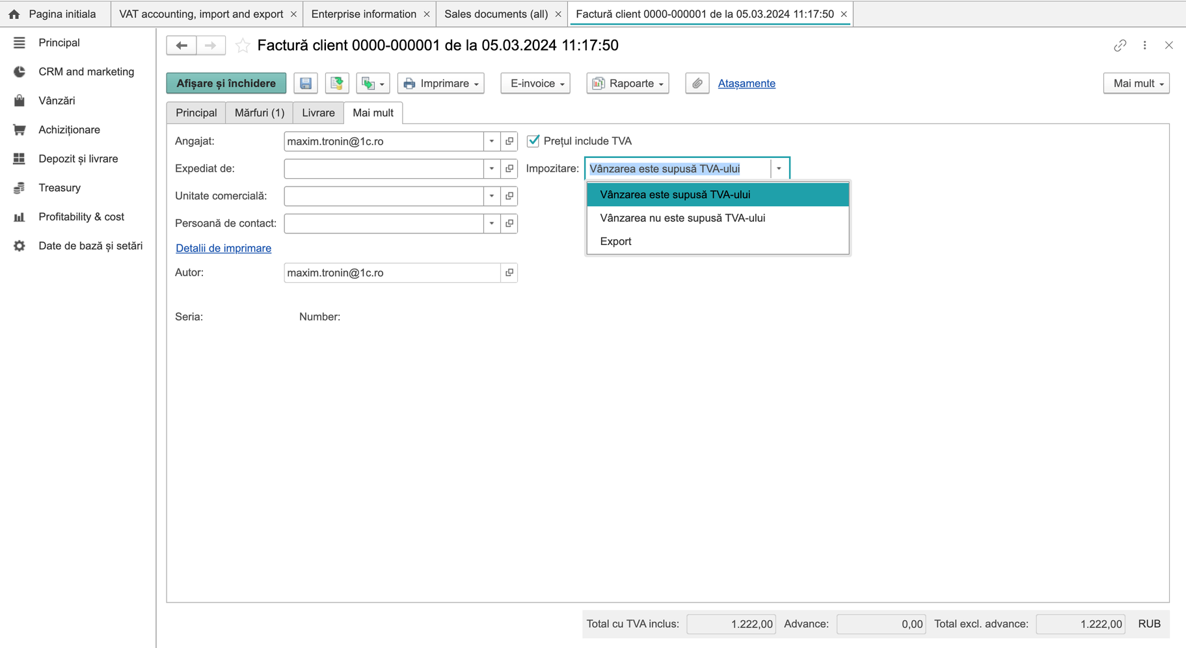This screenshot has height=648, width=1186.
Task: Click Afișare și închidere button
Action: coord(226,83)
